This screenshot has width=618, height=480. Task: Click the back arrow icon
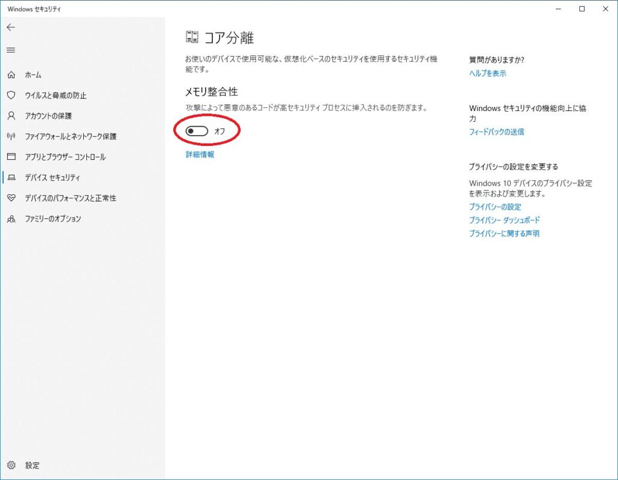[x=11, y=27]
